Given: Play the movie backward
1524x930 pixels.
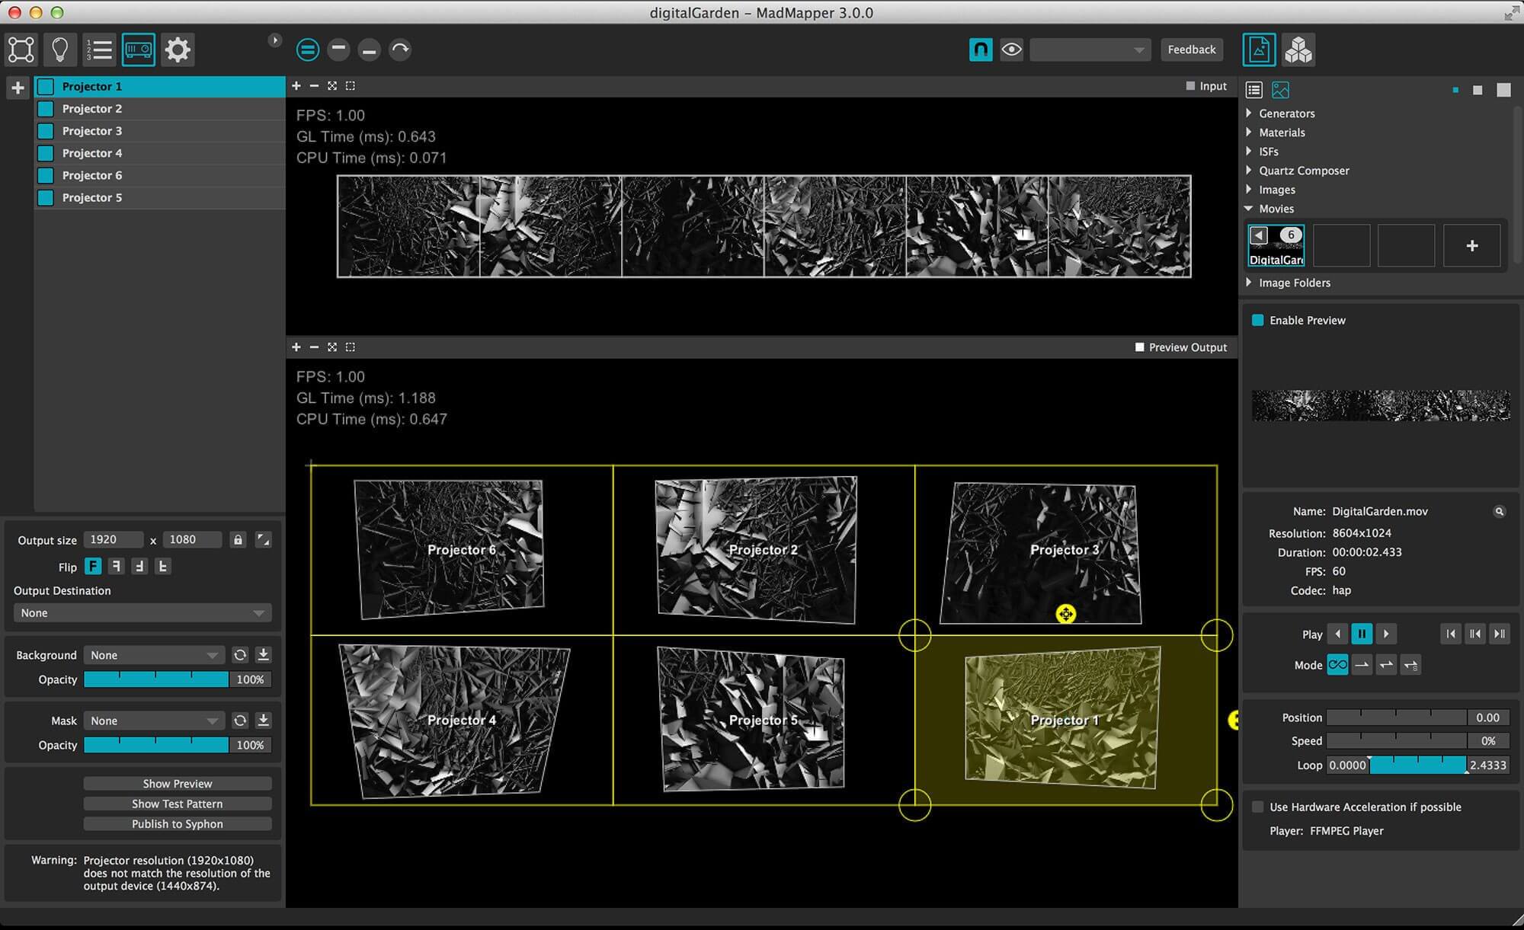Looking at the screenshot, I should [x=1337, y=634].
